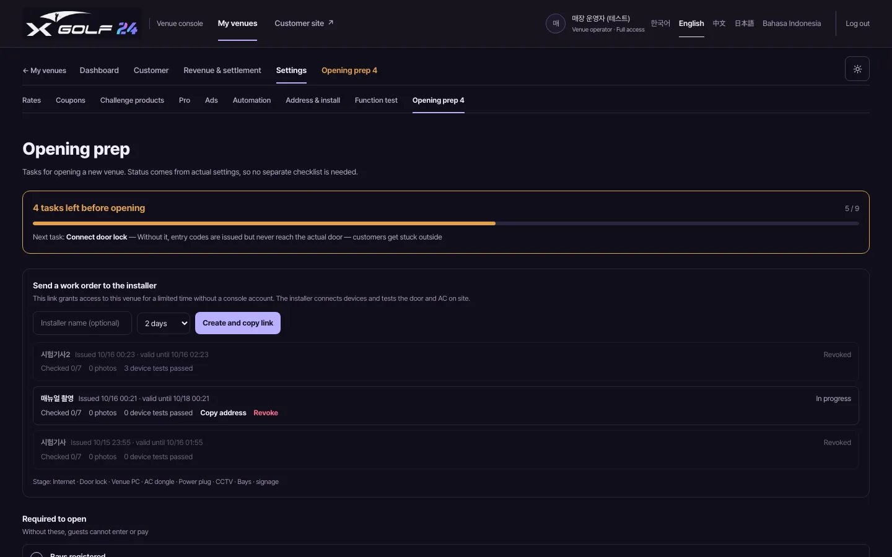Open the Dashboard tab
The image size is (892, 557).
(99, 71)
